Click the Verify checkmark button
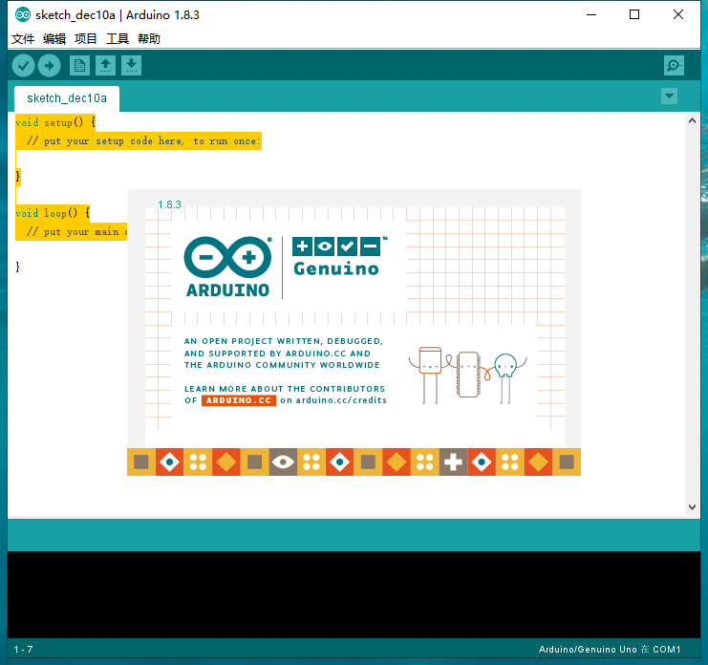This screenshot has width=708, height=665. 23,65
